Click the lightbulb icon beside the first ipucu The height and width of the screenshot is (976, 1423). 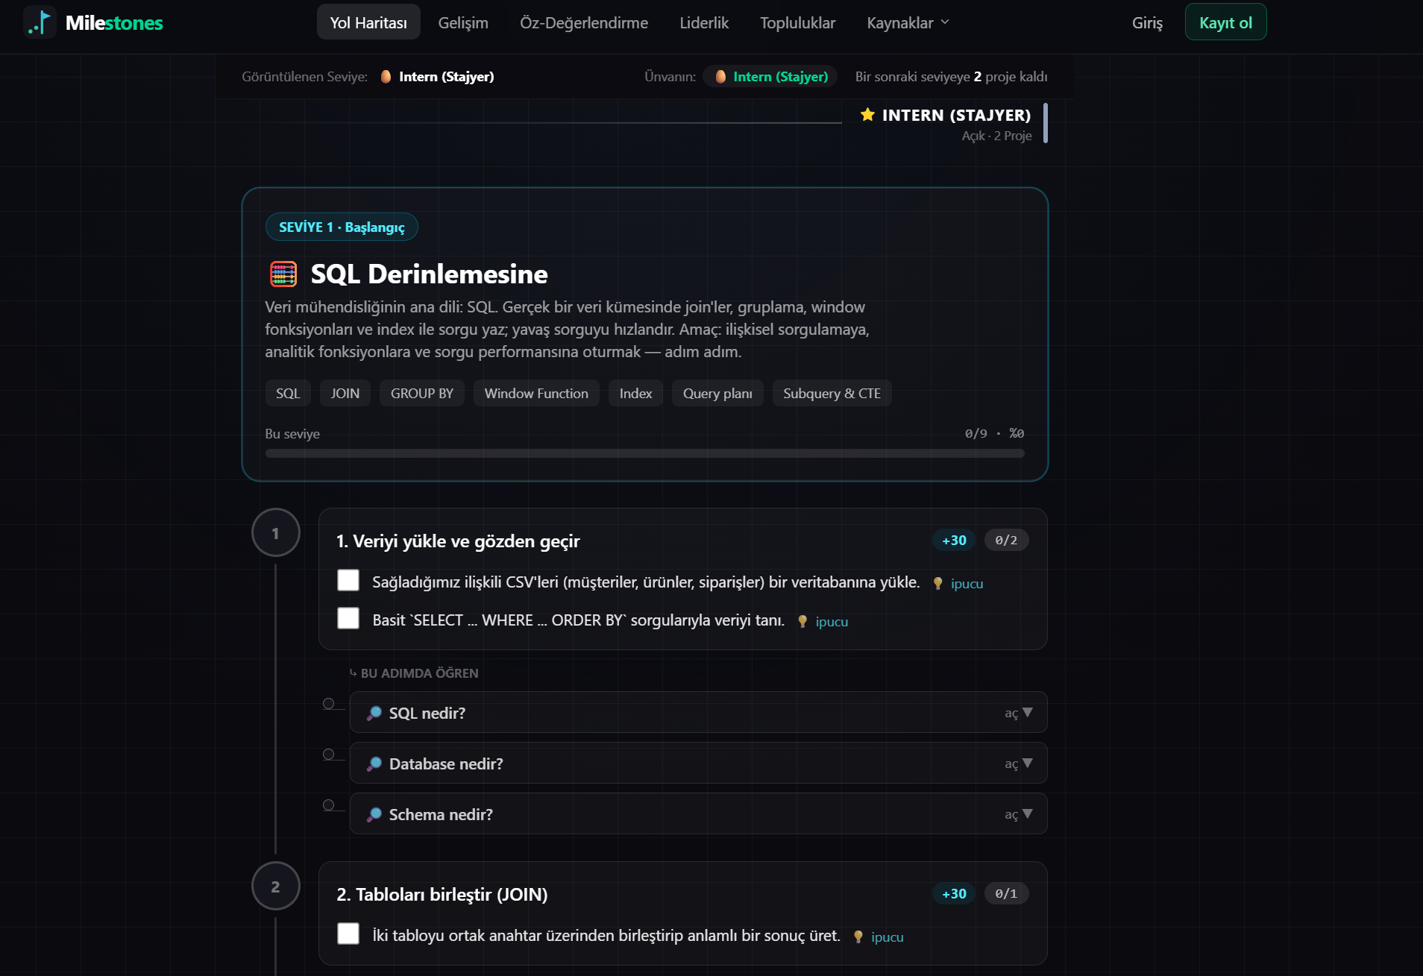(x=938, y=584)
